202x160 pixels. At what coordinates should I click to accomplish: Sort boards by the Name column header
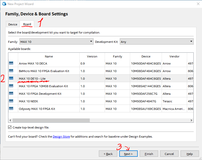49,56
